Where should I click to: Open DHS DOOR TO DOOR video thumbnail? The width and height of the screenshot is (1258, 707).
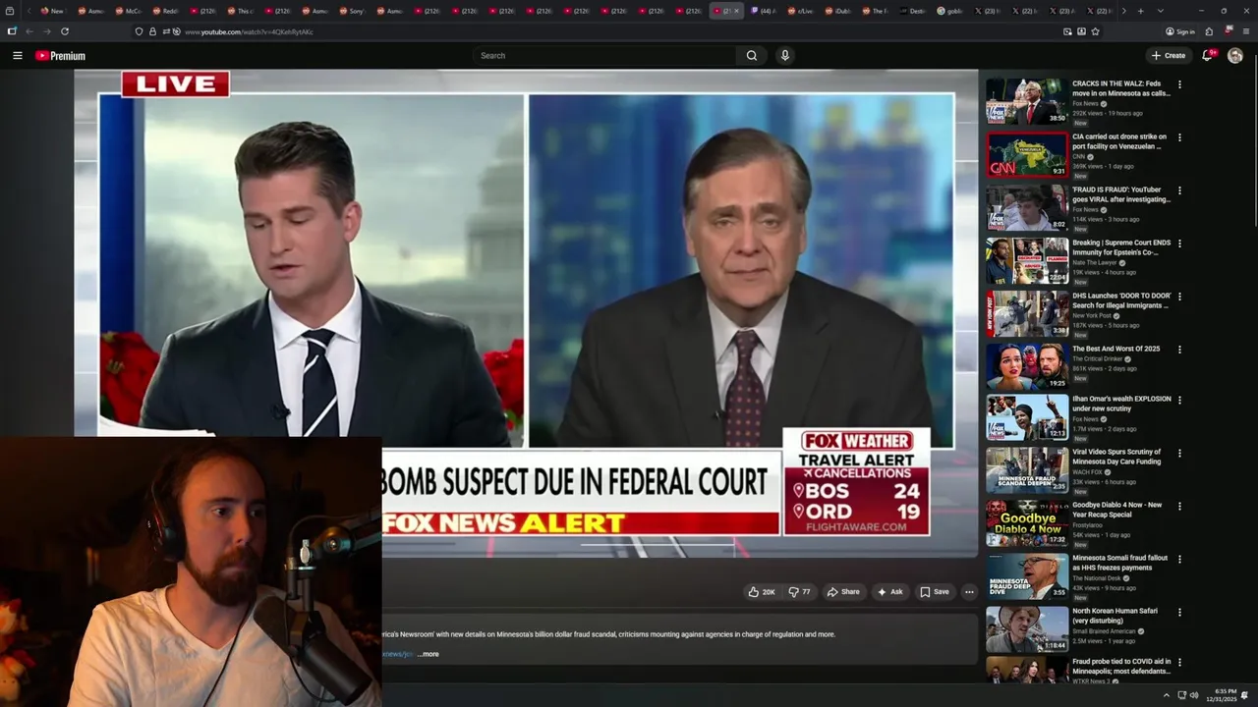click(1027, 313)
